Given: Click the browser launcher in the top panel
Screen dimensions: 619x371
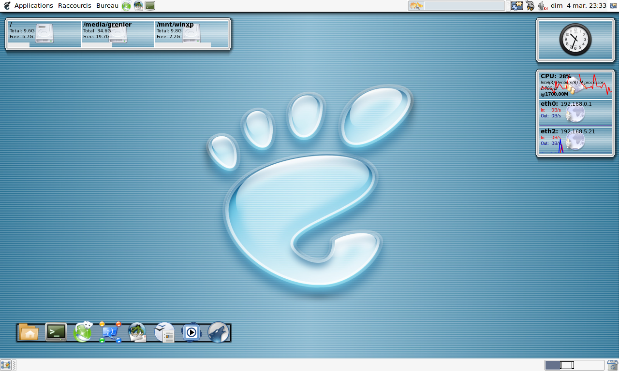Looking at the screenshot, I should [x=125, y=5].
